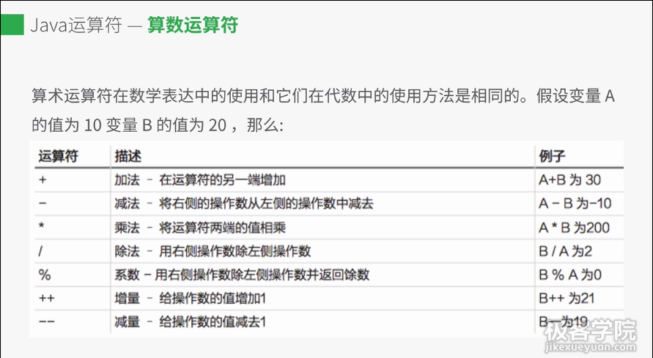Click the green 算数运算符 heading

click(x=192, y=25)
